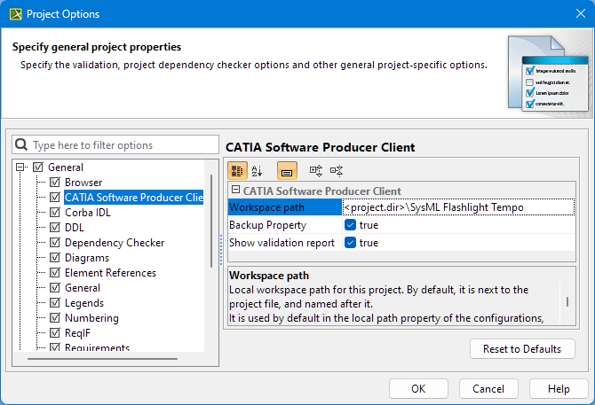This screenshot has width=595, height=405.
Task: Click the search magnifier icon
Action: [22, 145]
